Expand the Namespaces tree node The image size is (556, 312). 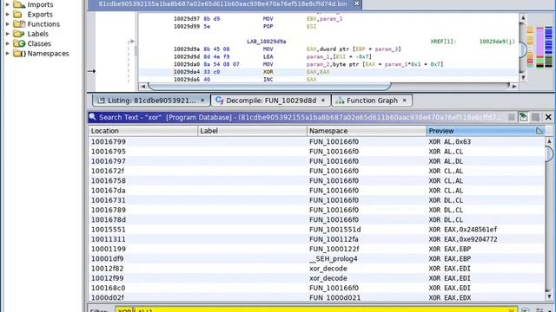tap(8, 54)
